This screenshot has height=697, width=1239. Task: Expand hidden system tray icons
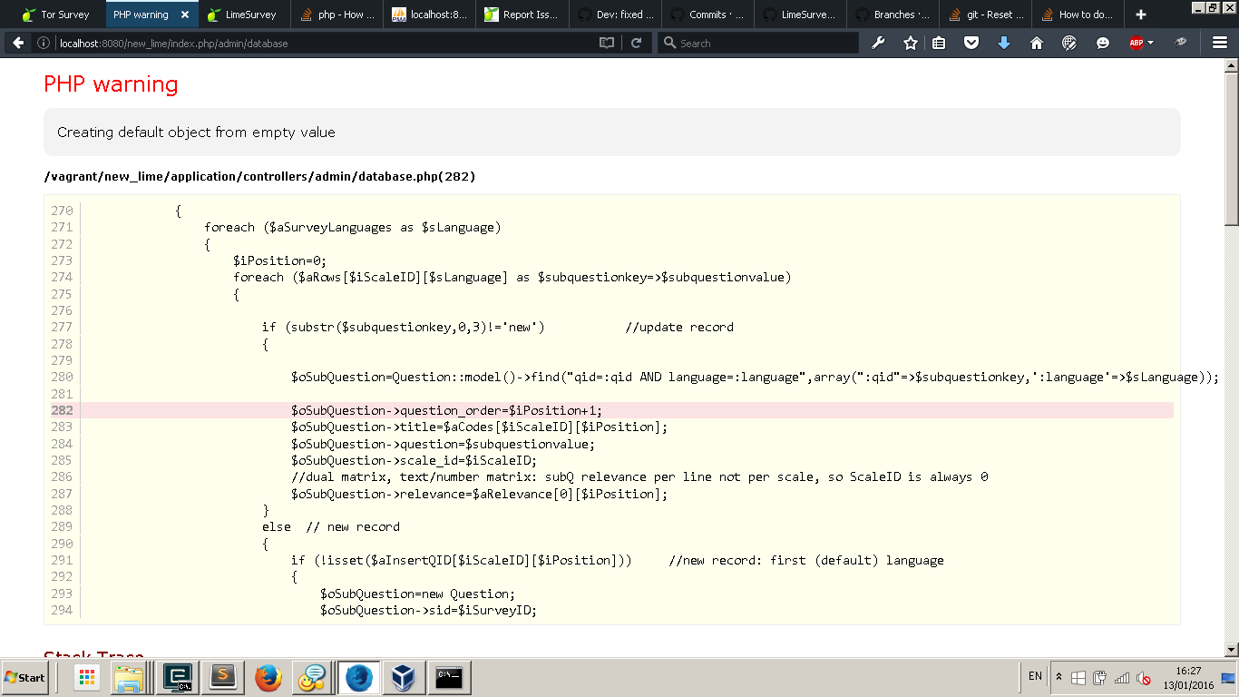tap(1059, 677)
